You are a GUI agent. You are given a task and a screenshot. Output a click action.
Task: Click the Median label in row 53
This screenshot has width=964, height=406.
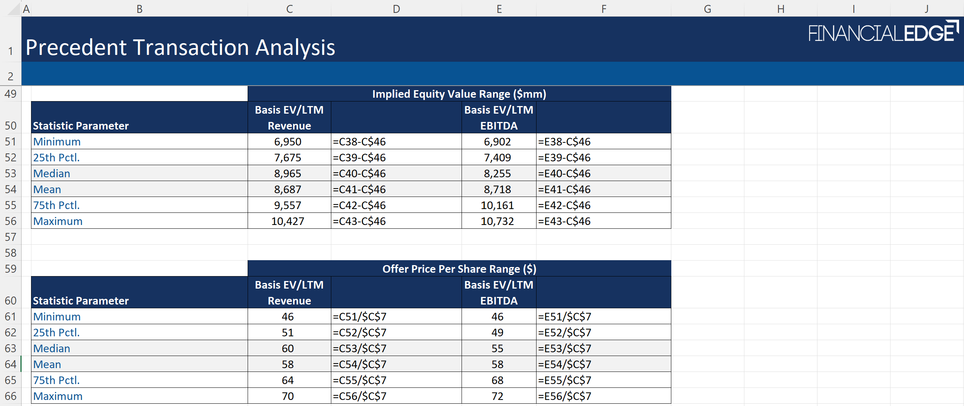pyautogui.click(x=52, y=173)
